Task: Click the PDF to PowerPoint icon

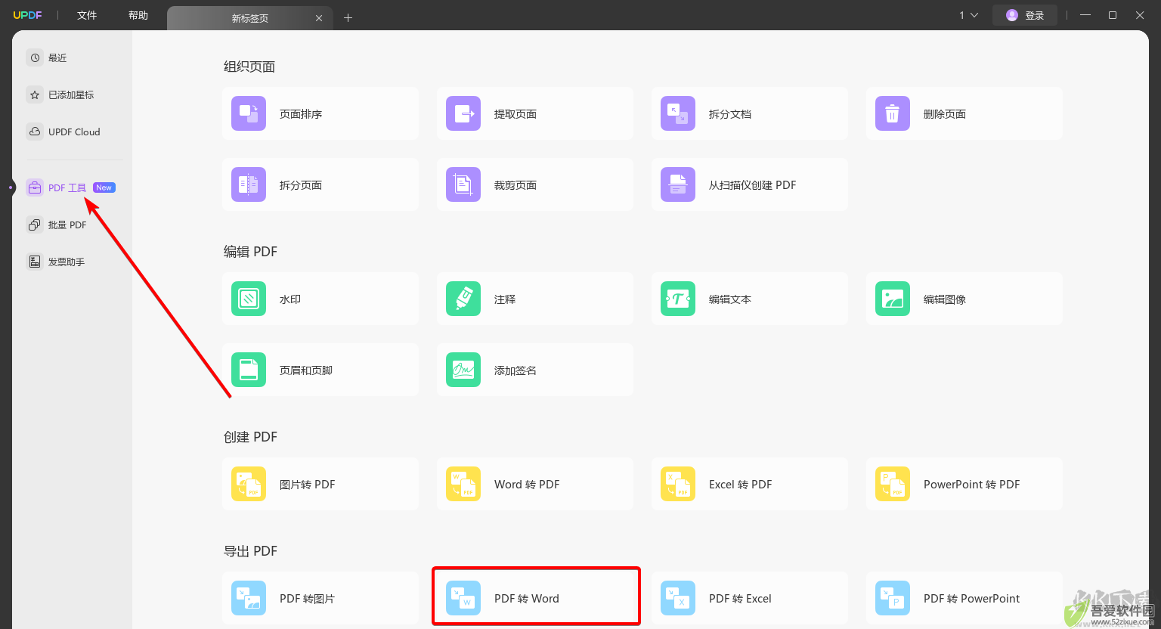Action: (893, 598)
